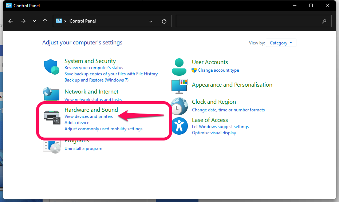Open Change date, time or number formats
The width and height of the screenshot is (339, 202).
click(228, 110)
